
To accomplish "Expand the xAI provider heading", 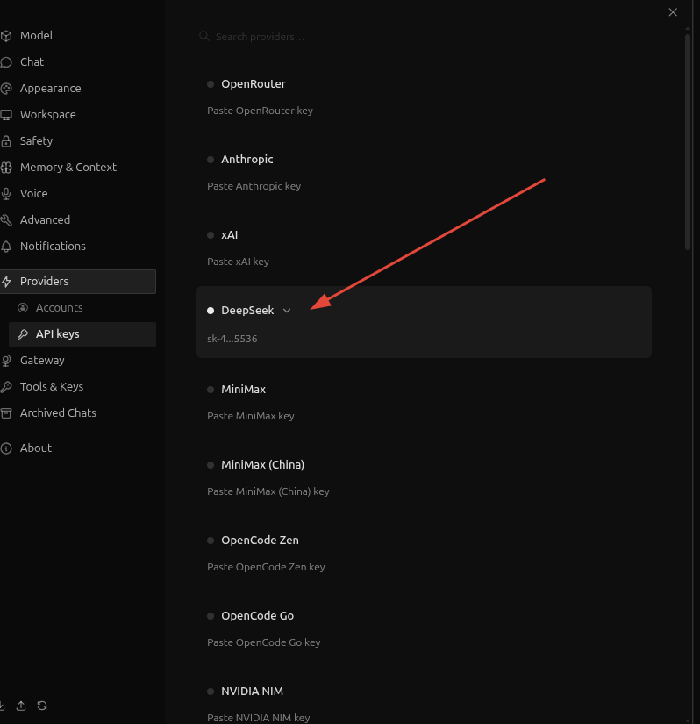I will pos(229,235).
